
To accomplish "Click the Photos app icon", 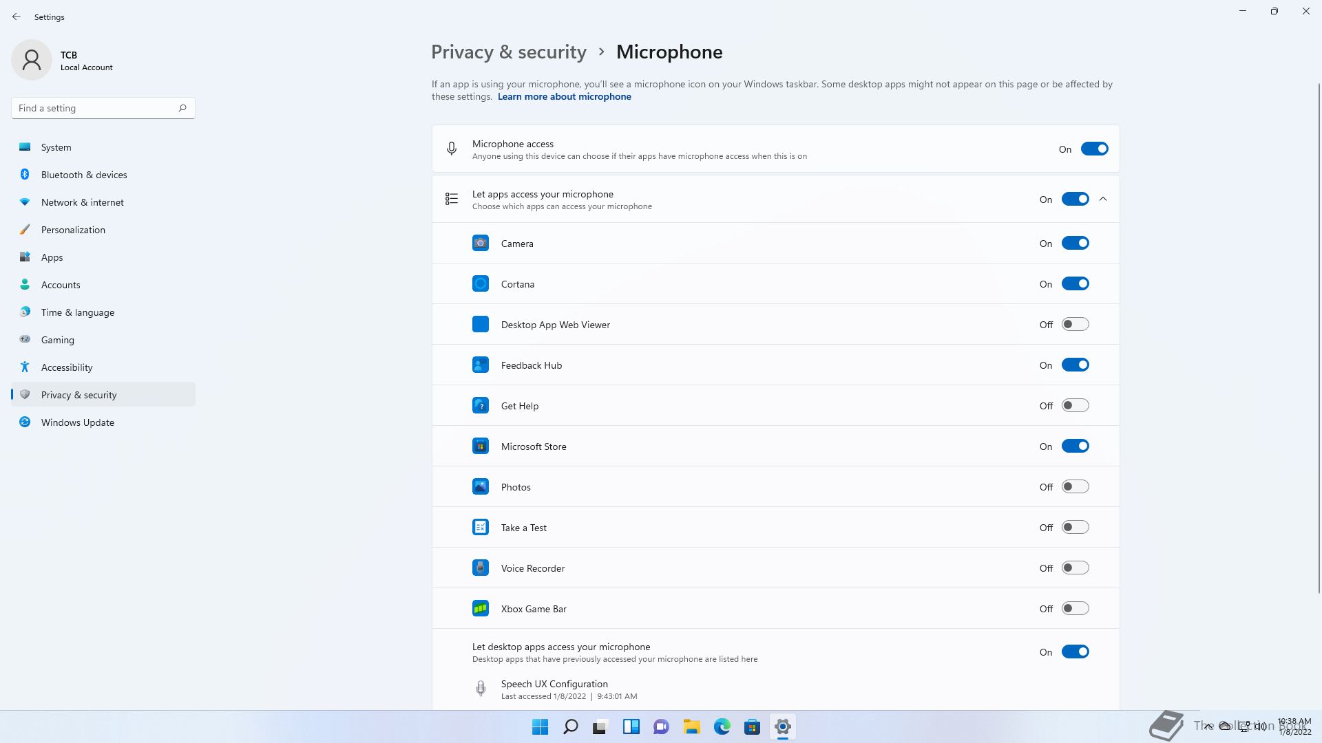I will click(481, 486).
